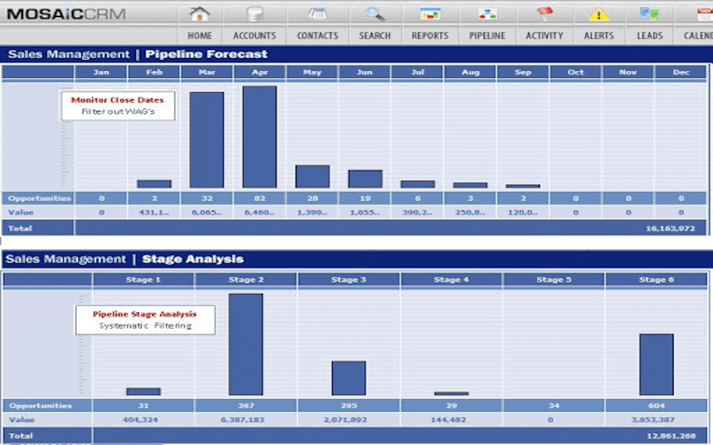The image size is (713, 445).
Task: Click the June bar in Pipeline Forecast
Action: tap(365, 179)
